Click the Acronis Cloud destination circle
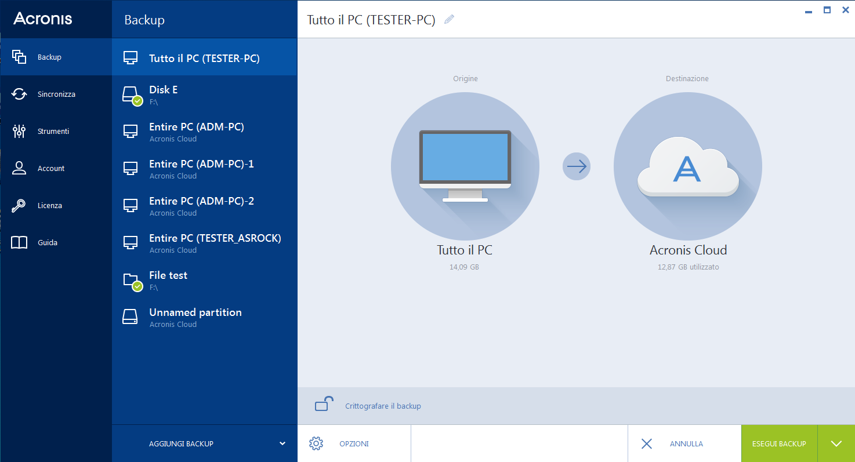 click(688, 167)
